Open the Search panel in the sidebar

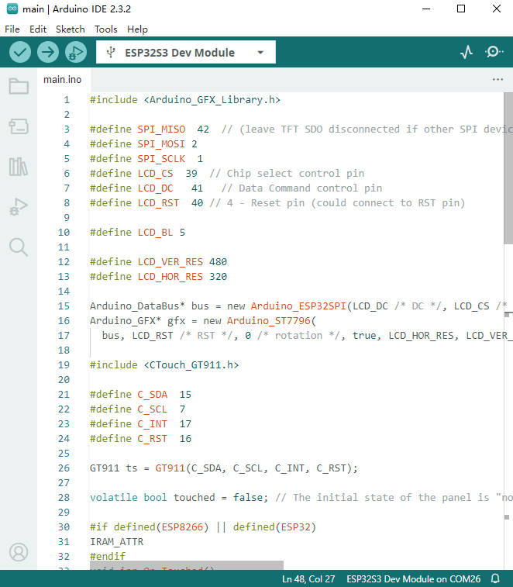coord(19,247)
